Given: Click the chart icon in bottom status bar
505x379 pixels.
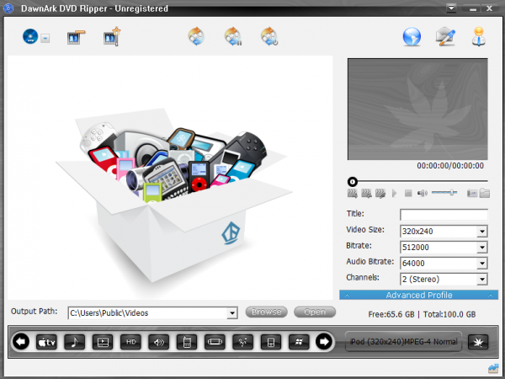Looking at the screenshot, I should pyautogui.click(x=493, y=368).
